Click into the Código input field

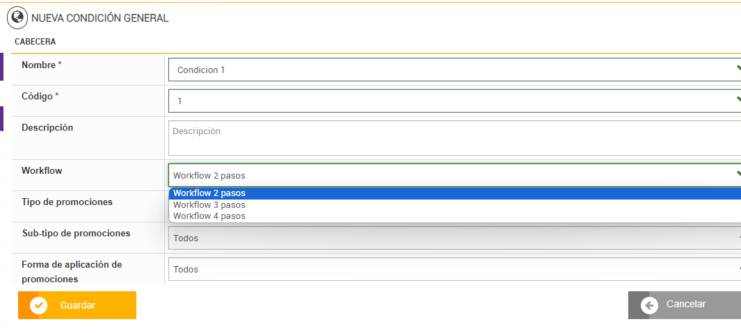[454, 101]
